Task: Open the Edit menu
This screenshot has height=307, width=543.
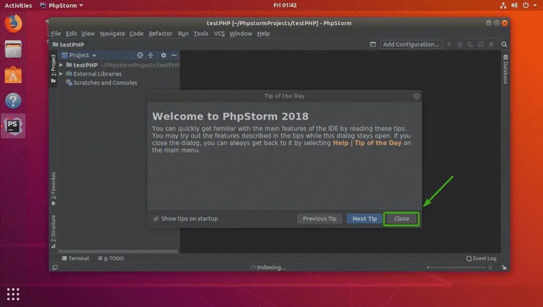Action: (71, 34)
